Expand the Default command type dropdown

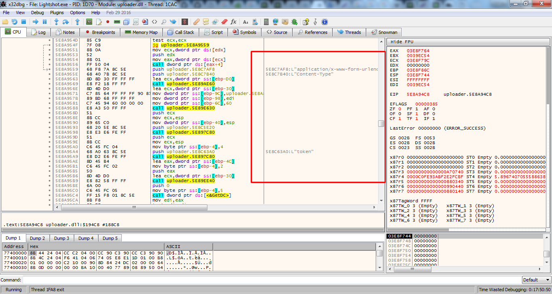point(536,280)
